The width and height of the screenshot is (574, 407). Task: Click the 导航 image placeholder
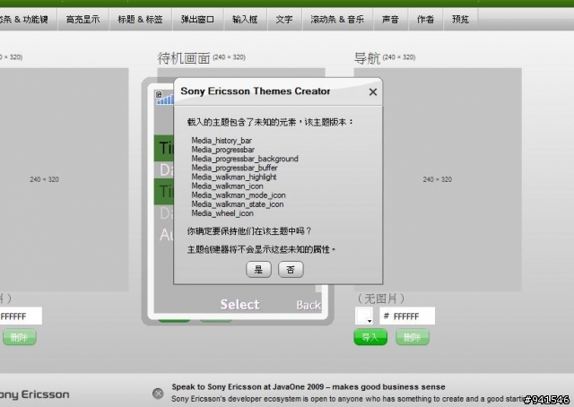click(x=438, y=179)
